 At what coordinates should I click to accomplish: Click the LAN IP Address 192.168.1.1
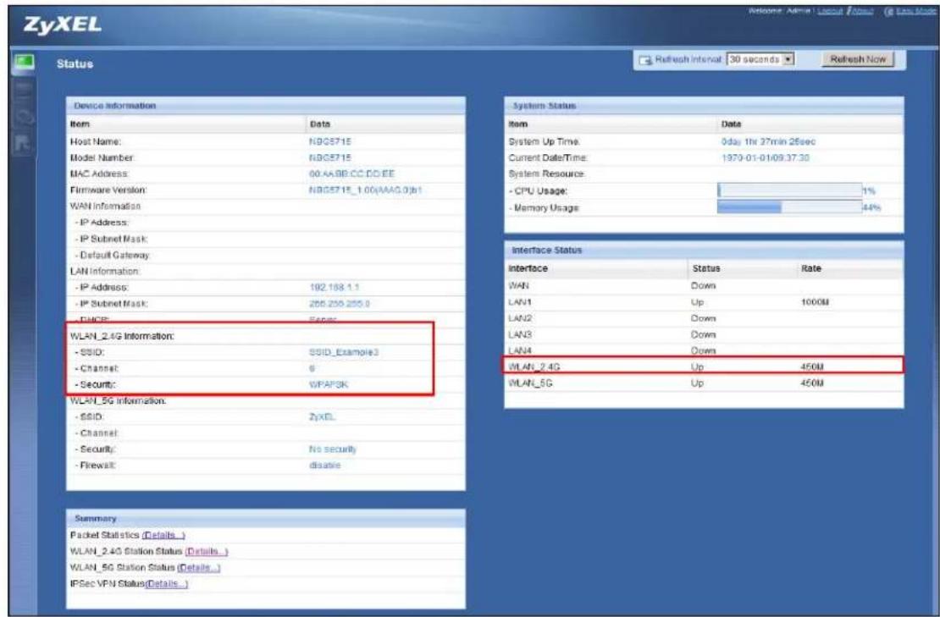click(334, 288)
